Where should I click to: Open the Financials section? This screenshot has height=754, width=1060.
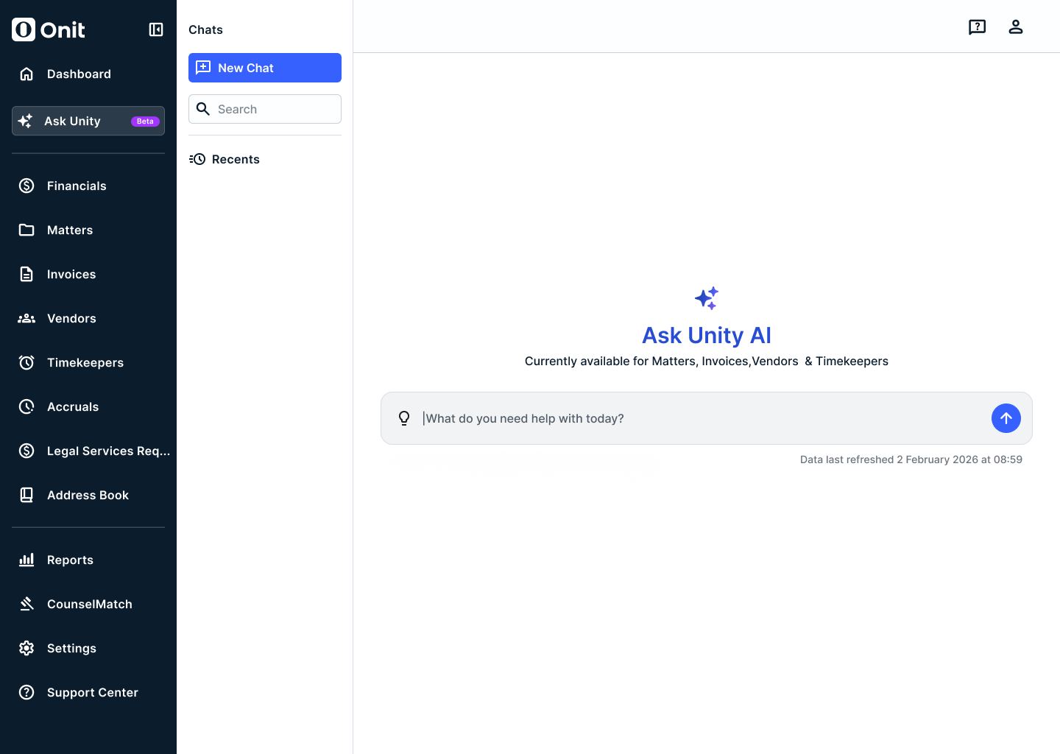pos(77,186)
